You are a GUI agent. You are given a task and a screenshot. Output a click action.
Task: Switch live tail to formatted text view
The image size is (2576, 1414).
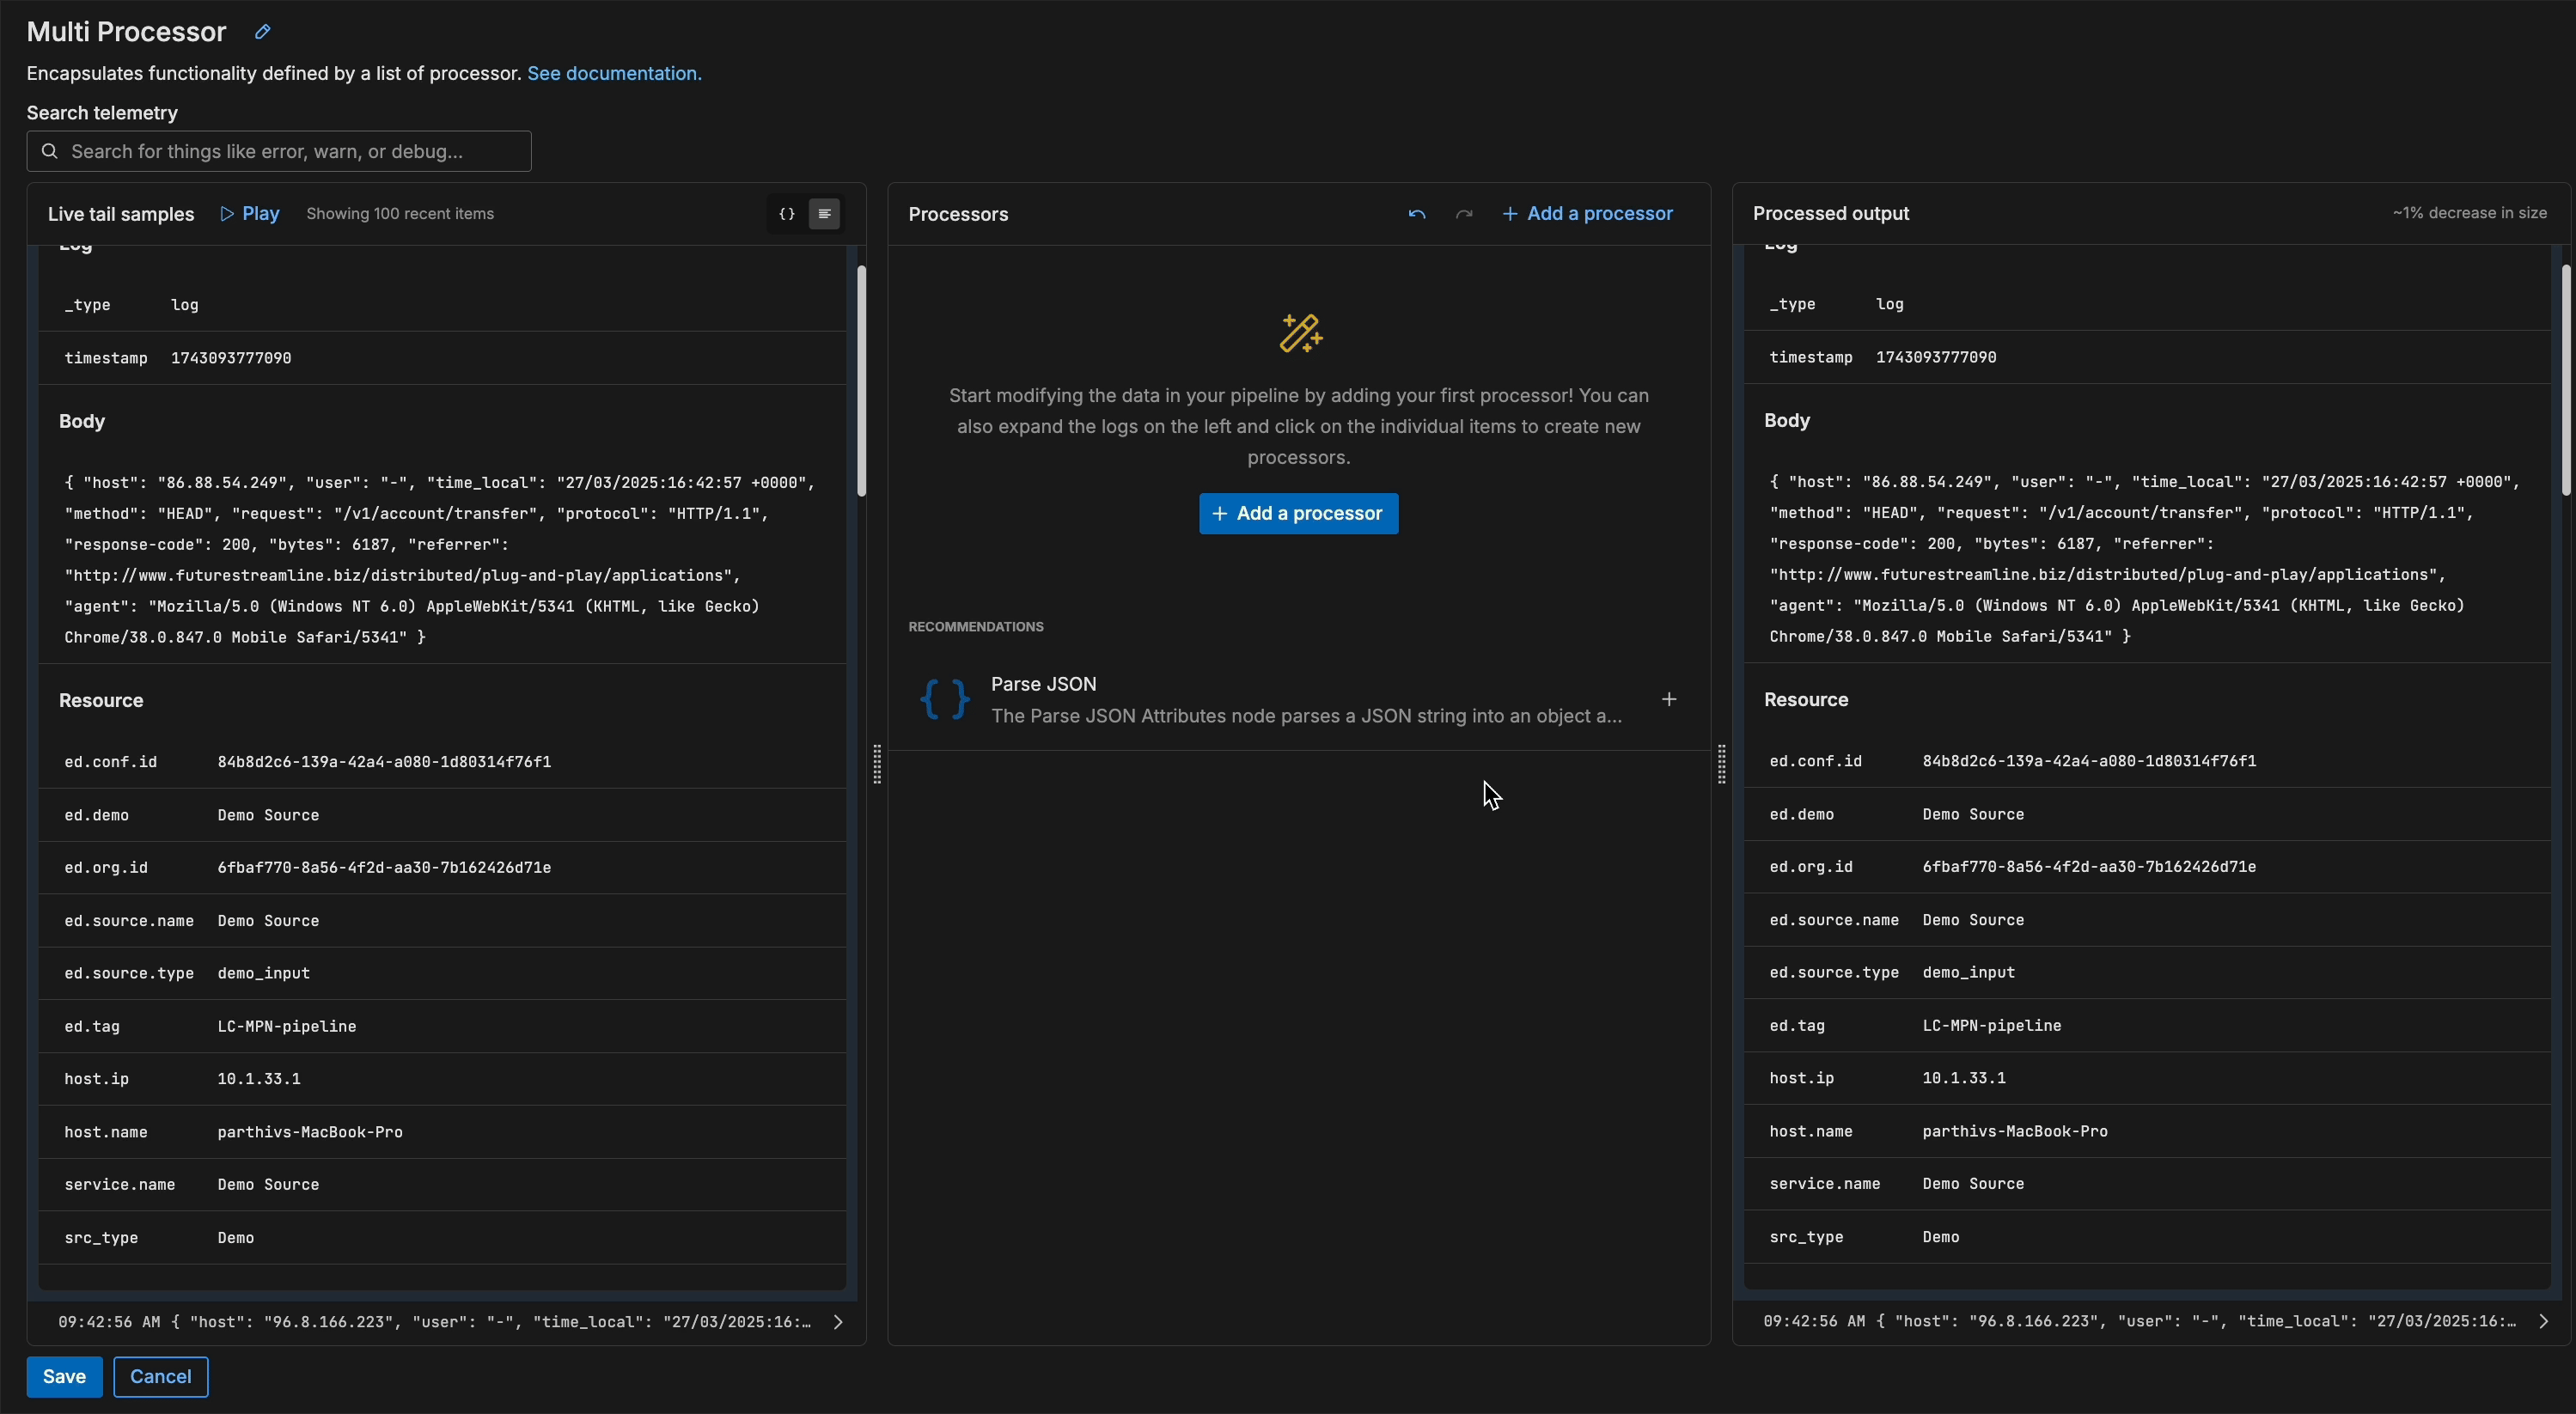[x=824, y=214]
